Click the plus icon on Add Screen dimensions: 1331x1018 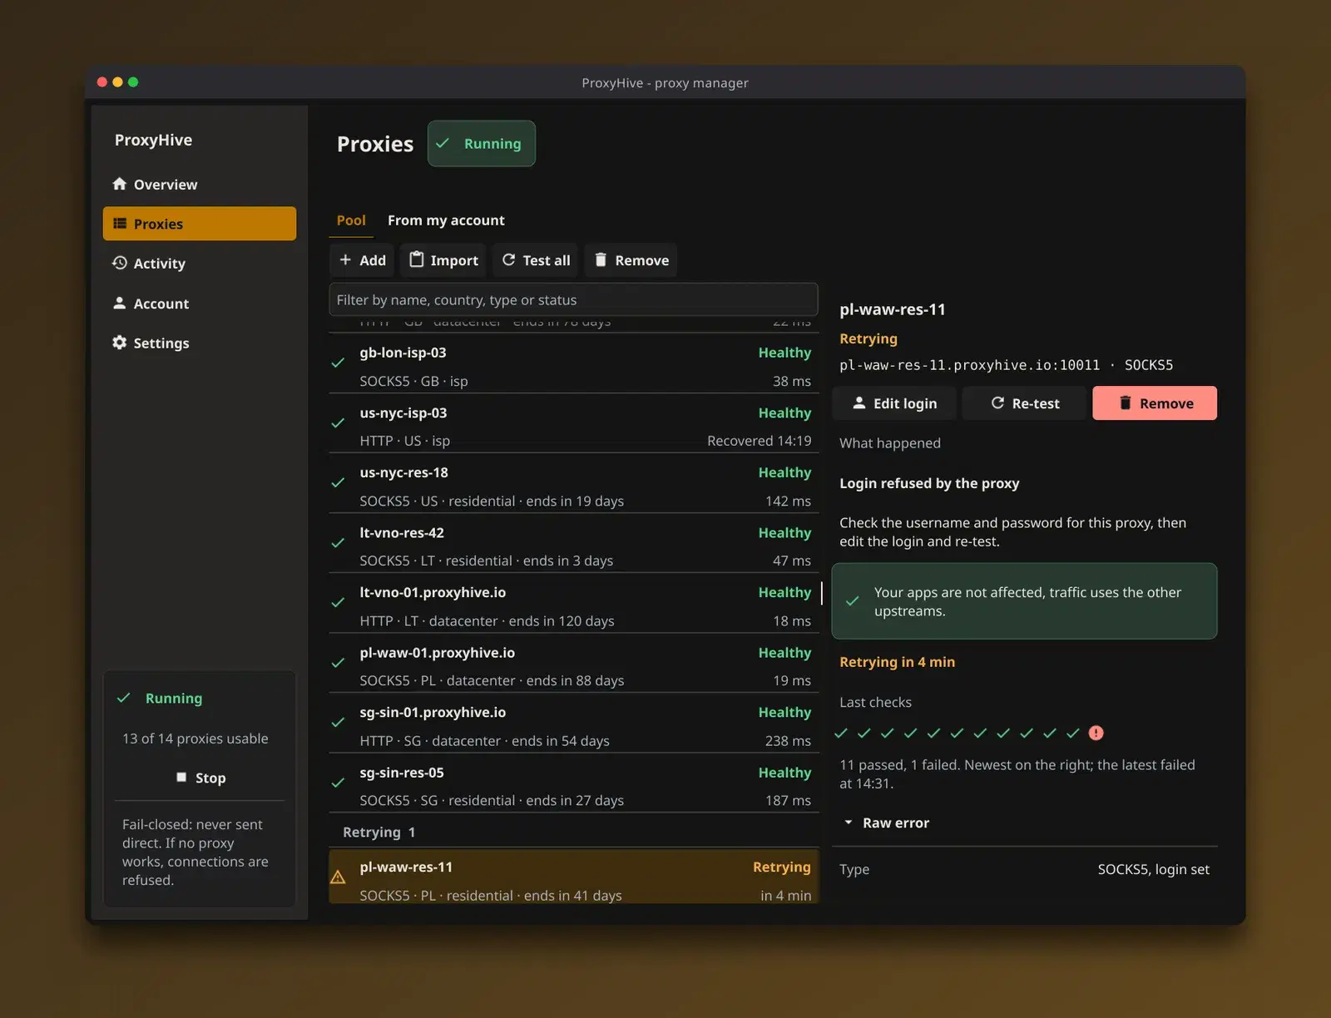345,259
